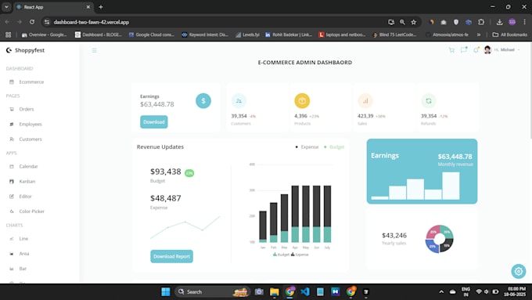This screenshot has width=532, height=300.
Task: Go back using the browser back arrow
Action: 7,22
